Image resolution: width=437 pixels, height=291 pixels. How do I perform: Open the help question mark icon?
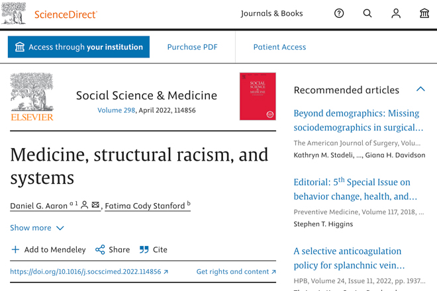339,13
